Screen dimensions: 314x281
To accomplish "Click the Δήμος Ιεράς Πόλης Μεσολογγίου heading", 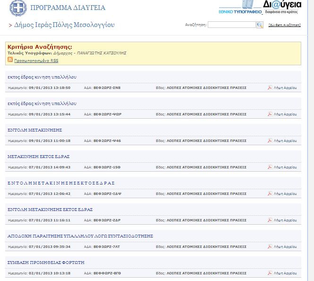I will click(x=64, y=25).
